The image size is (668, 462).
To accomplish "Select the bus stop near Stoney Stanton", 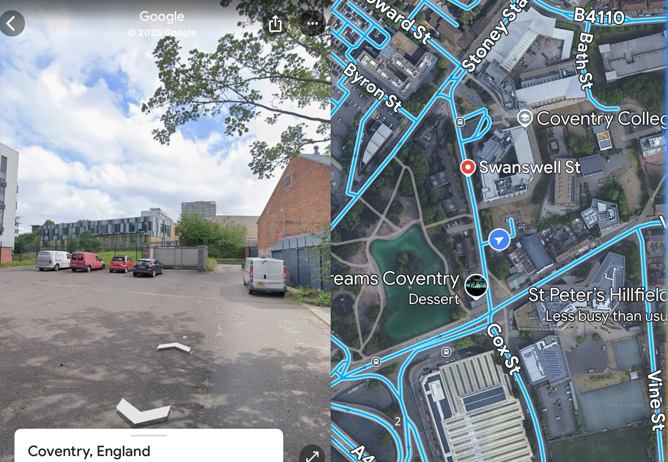I will 460,122.
